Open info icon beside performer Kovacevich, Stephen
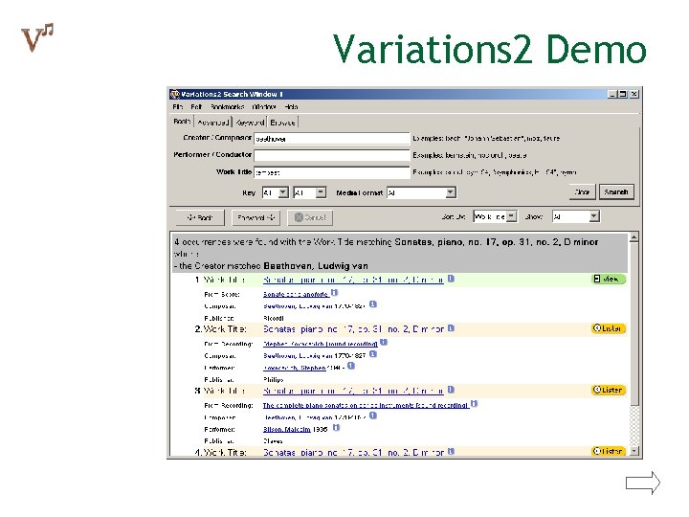 click(x=351, y=366)
